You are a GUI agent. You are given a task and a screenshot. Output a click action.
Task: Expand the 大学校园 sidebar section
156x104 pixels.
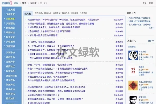coord(4,41)
